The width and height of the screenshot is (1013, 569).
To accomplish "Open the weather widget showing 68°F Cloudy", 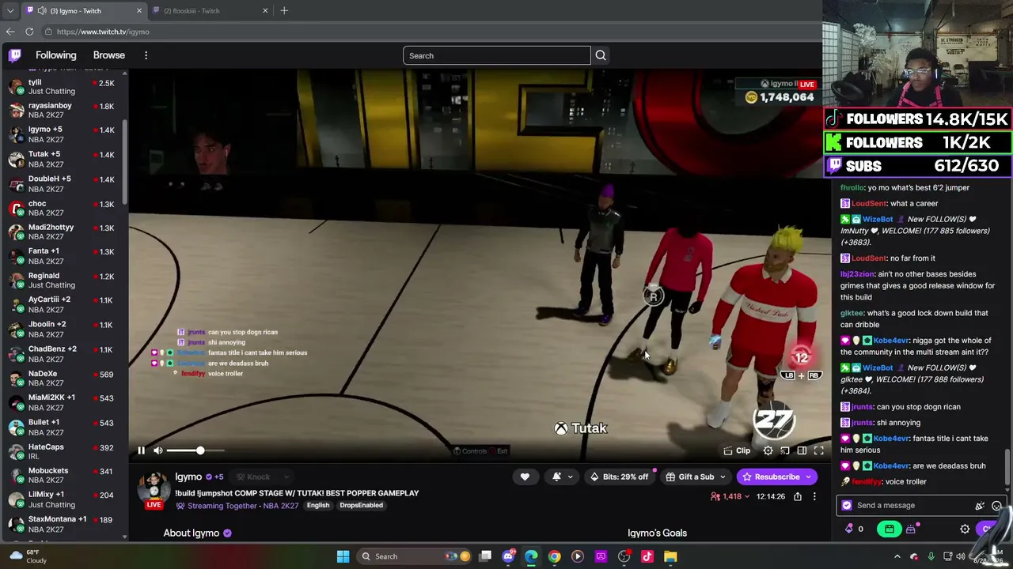I will (28, 556).
